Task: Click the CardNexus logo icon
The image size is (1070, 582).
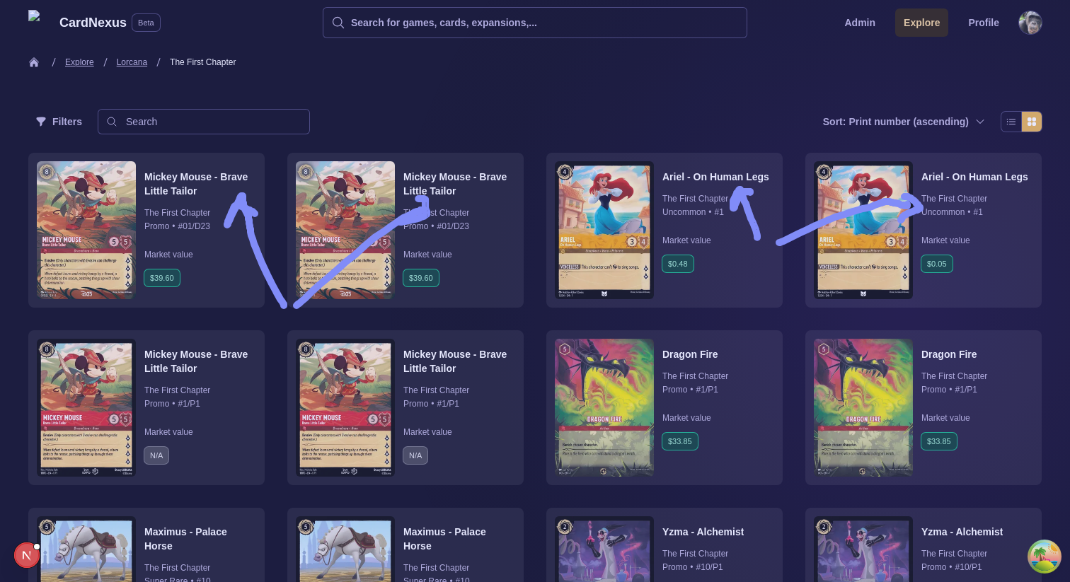Action: pos(34,17)
